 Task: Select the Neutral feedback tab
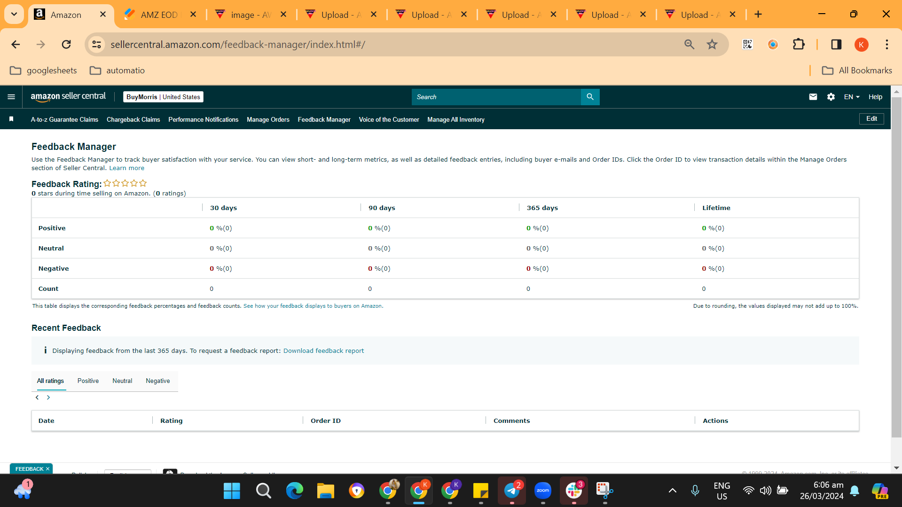[x=122, y=381]
